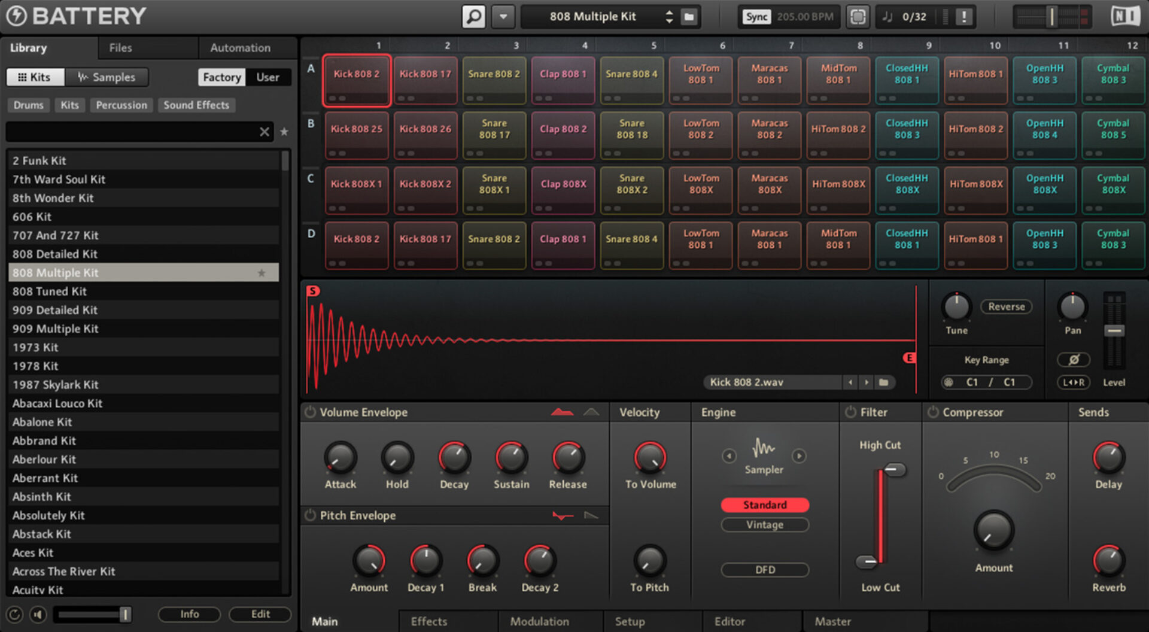
Task: Click the loop icon next to BPM
Action: tap(858, 16)
